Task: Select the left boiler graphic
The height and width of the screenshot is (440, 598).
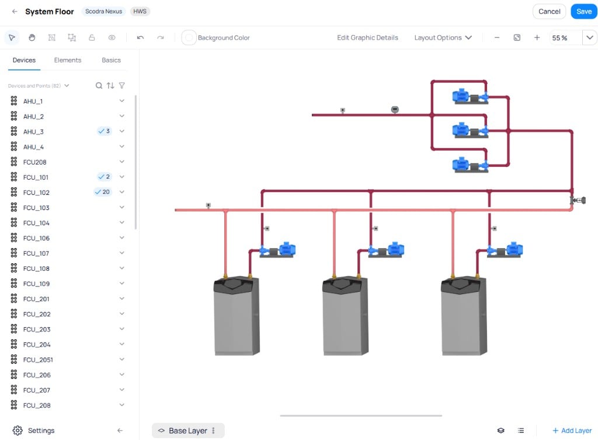Action: (237, 316)
